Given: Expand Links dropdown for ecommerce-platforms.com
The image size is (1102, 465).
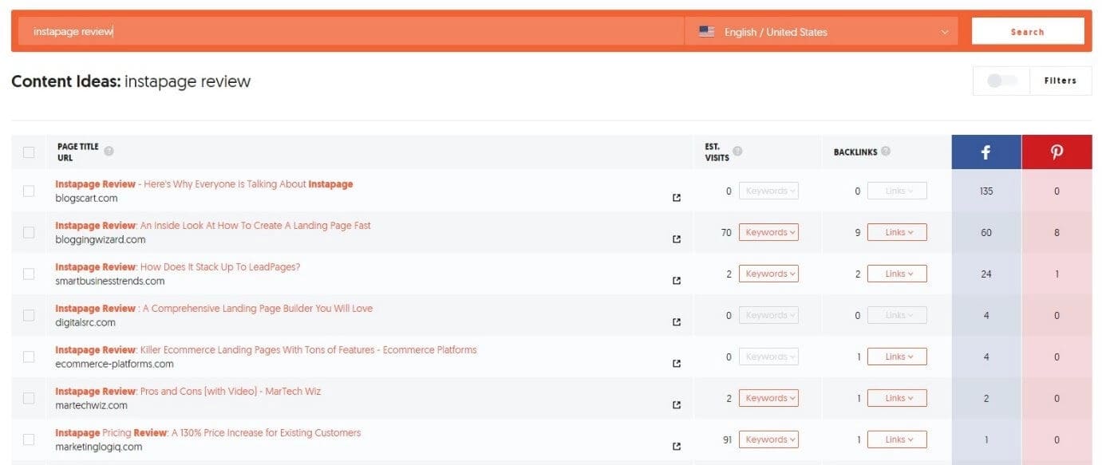Looking at the screenshot, I should click(x=897, y=357).
